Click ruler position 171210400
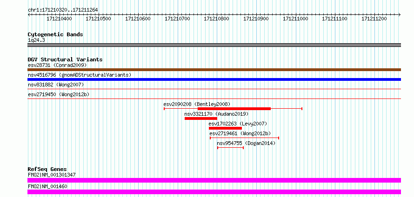Screen dimensions: 414x197 (59, 19)
